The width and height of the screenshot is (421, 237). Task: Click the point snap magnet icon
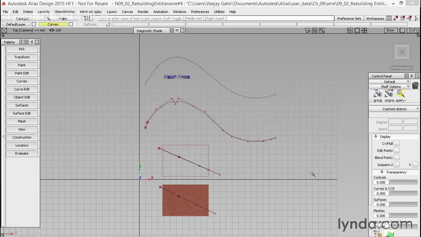pos(396,18)
